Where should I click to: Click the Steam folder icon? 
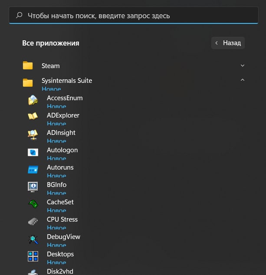pos(28,65)
